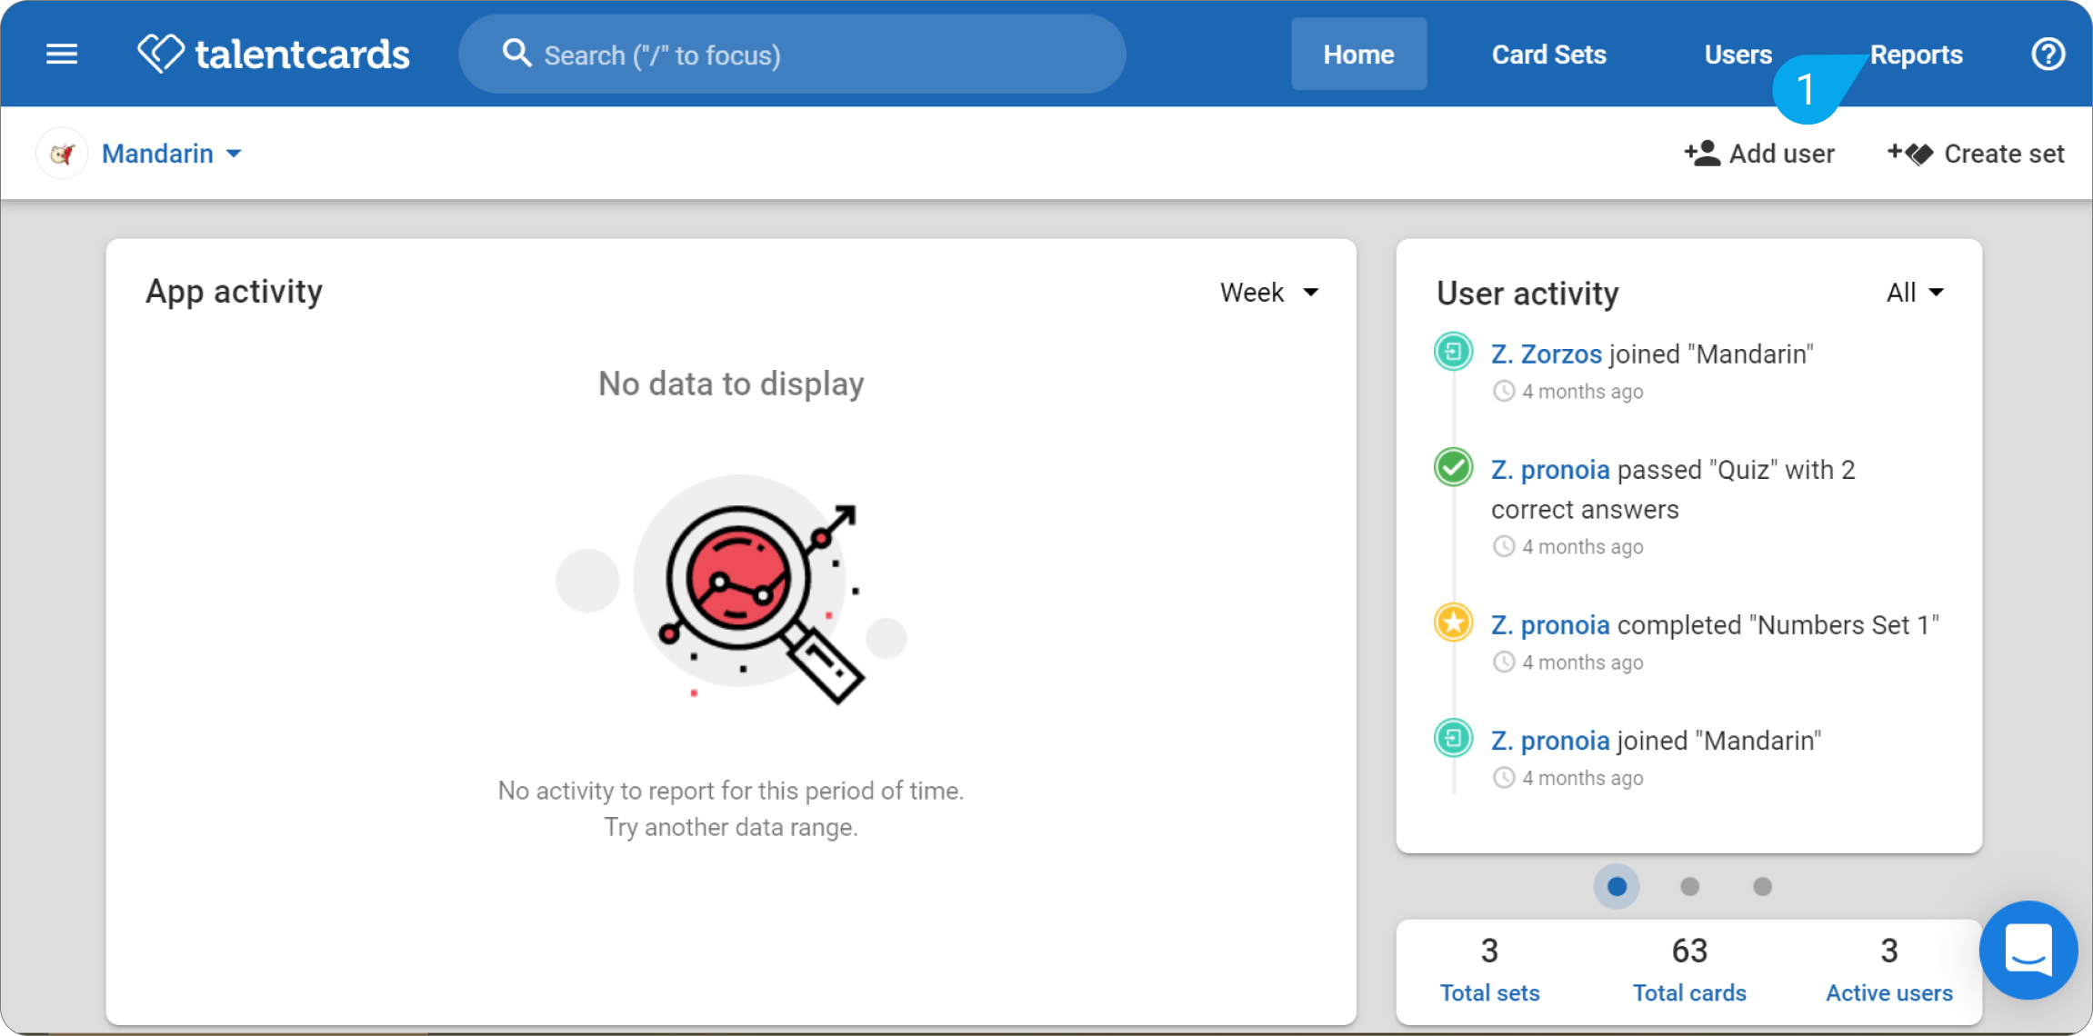
Task: Switch to the Card Sets tab
Action: click(1548, 55)
